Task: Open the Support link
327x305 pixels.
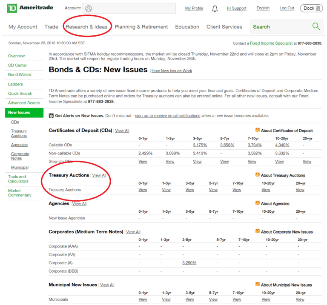Action: pyautogui.click(x=237, y=9)
